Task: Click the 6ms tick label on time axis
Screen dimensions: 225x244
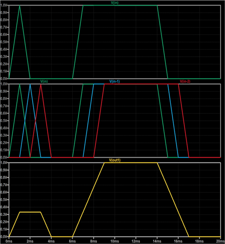Action: point(72,241)
